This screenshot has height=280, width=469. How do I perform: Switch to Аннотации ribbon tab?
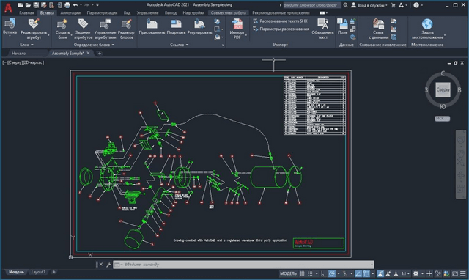pos(70,13)
